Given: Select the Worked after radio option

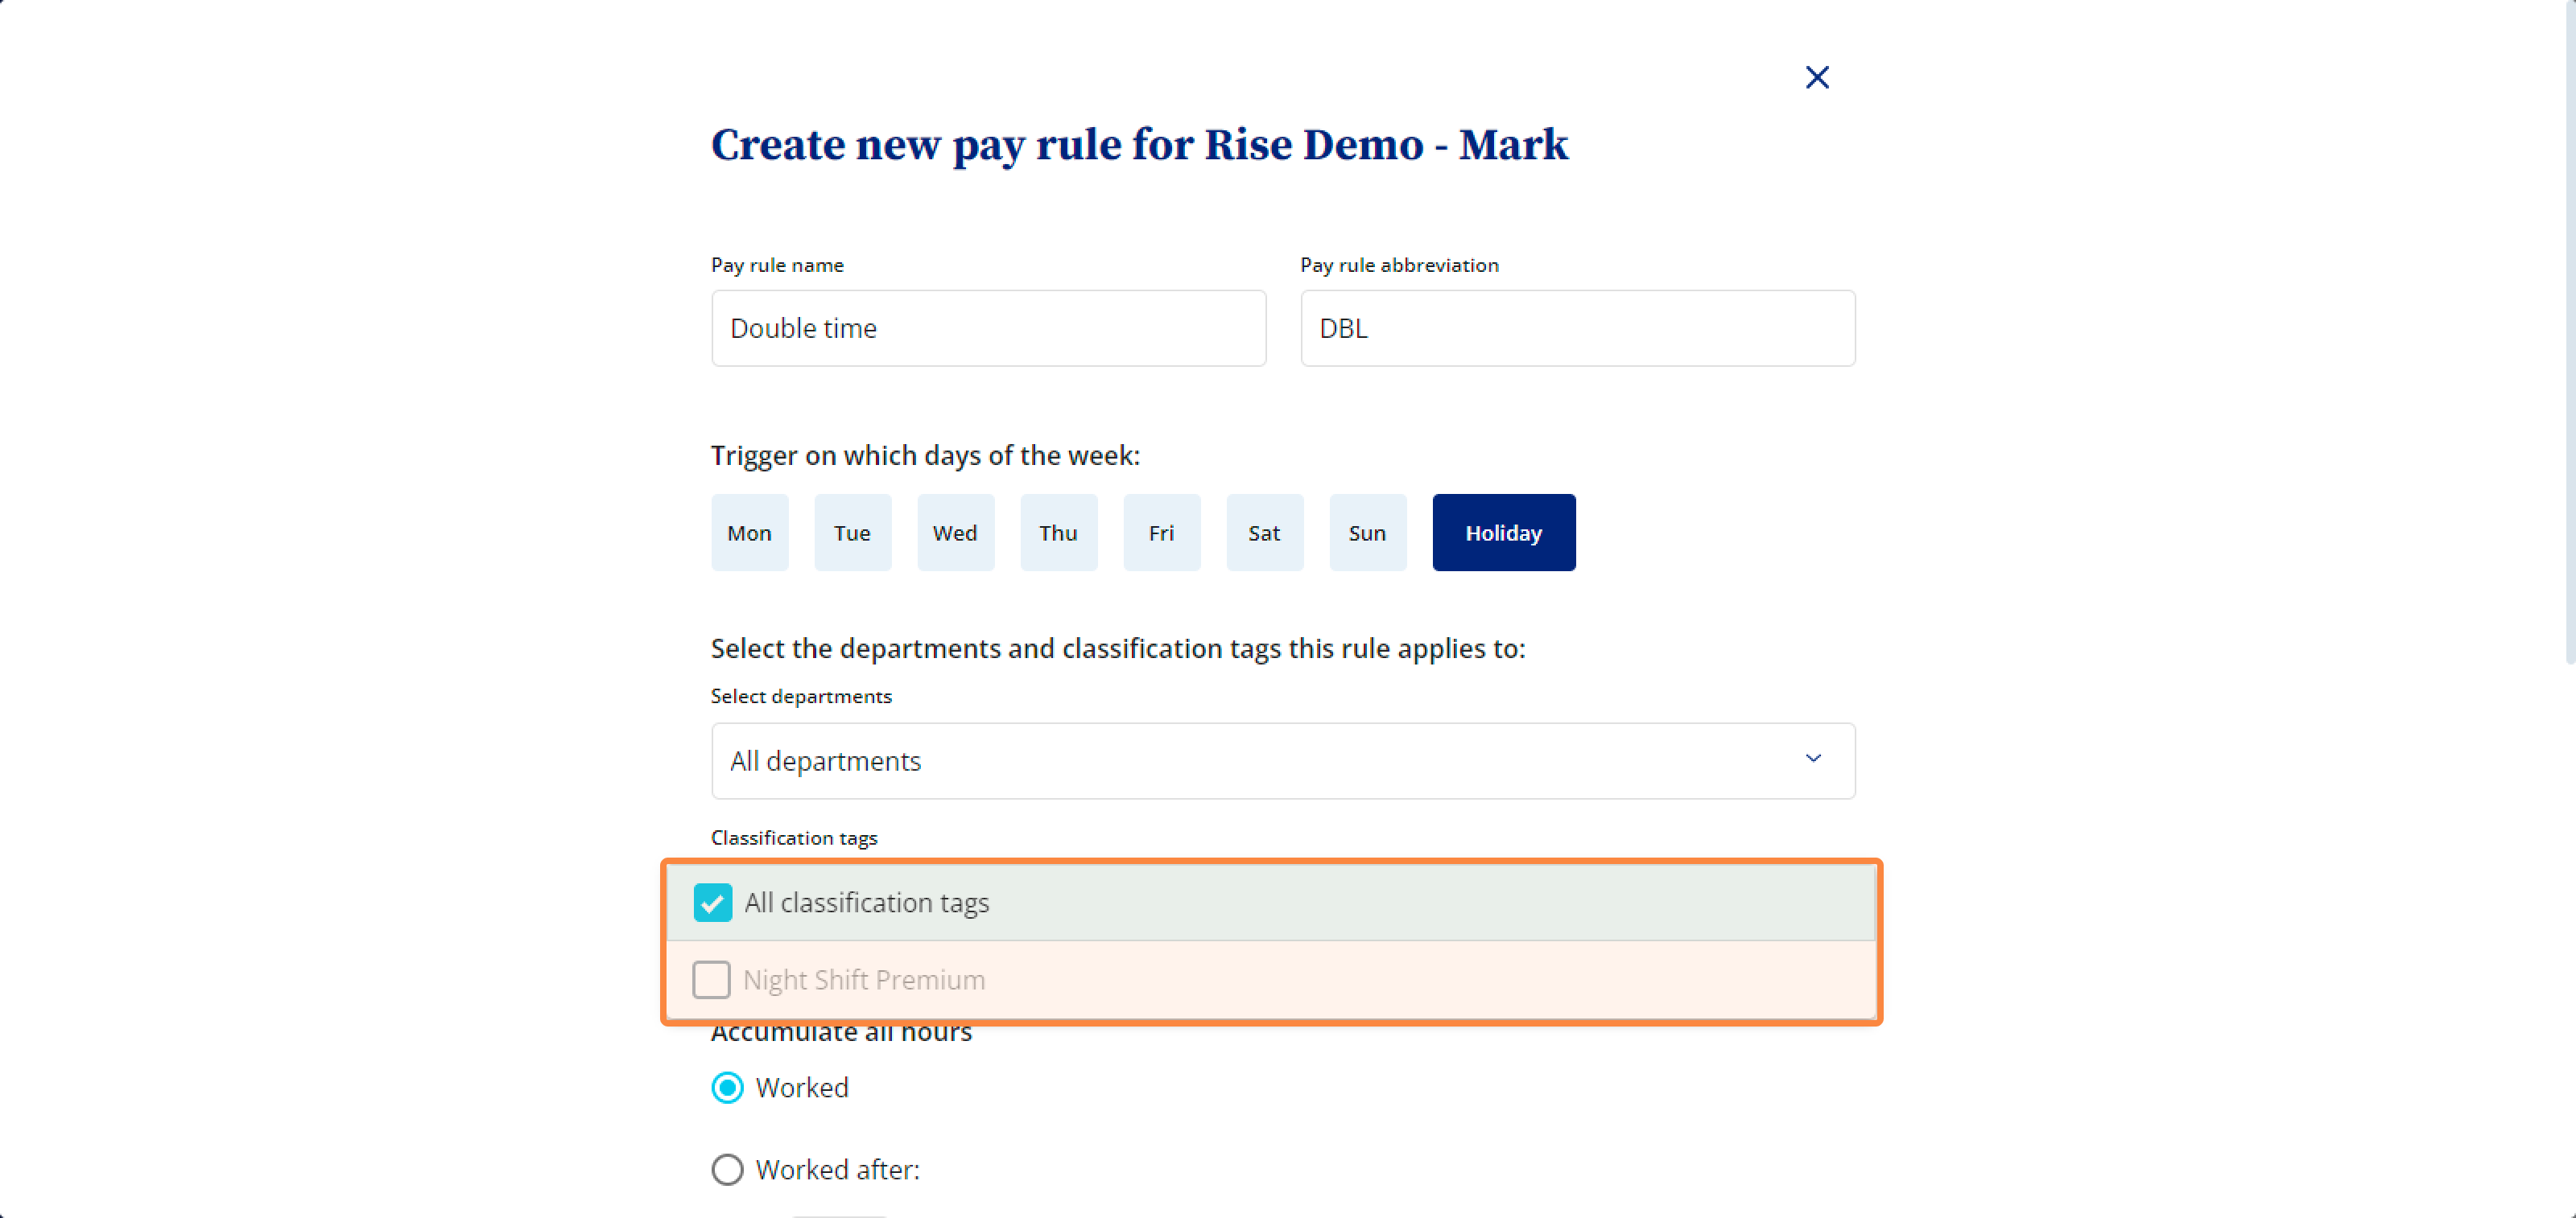Looking at the screenshot, I should click(x=727, y=1169).
